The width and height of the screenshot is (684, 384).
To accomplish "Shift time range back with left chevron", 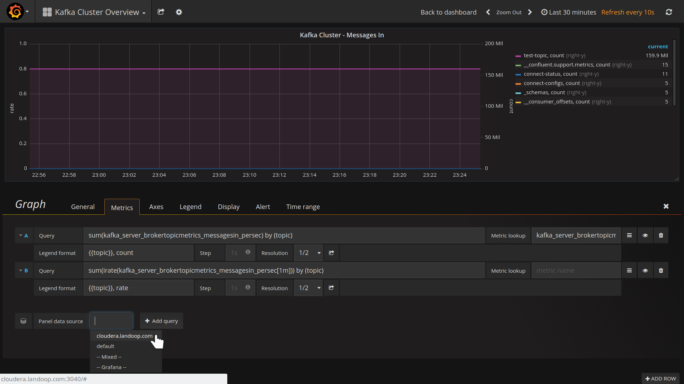I will (488, 12).
